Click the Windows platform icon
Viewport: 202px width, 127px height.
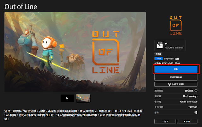click(x=196, y=112)
